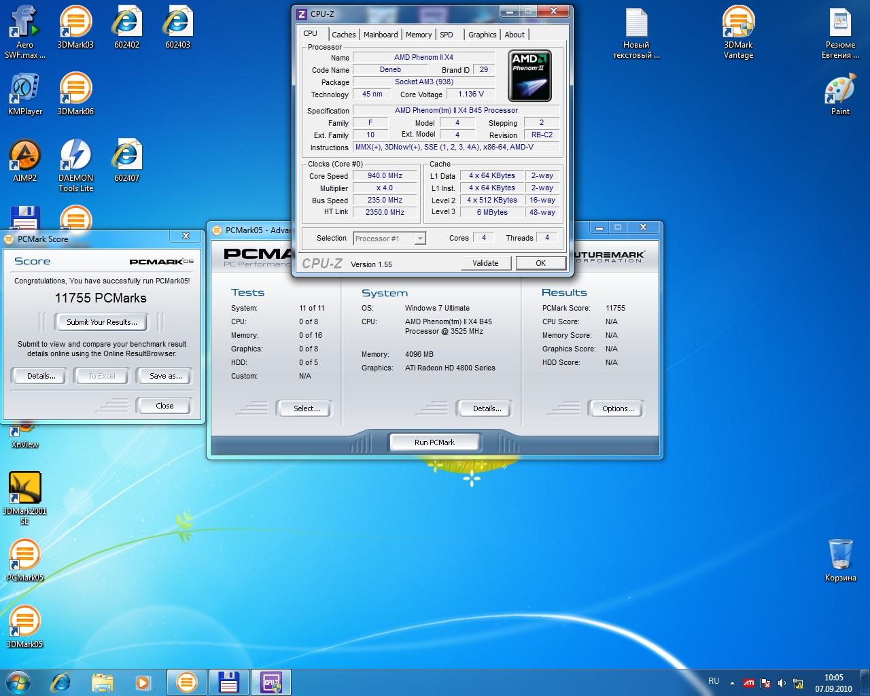This screenshot has width=870, height=696.
Task: Open the Резюме Евгения document icon
Action: click(x=840, y=32)
